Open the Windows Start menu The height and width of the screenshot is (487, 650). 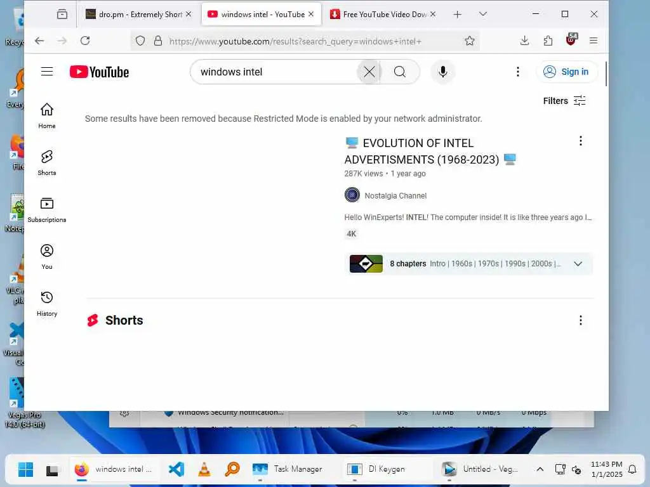pos(25,469)
